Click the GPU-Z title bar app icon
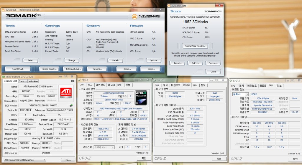302x165 pixels. (3, 77)
